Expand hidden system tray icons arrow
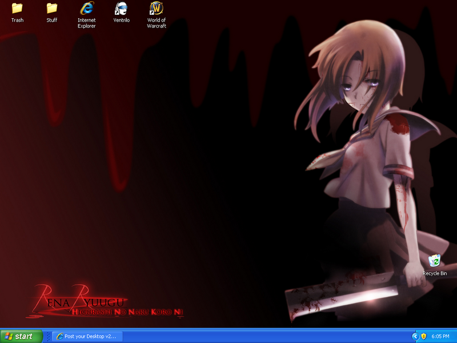Screen dimensions: 457x343 pos(415,336)
